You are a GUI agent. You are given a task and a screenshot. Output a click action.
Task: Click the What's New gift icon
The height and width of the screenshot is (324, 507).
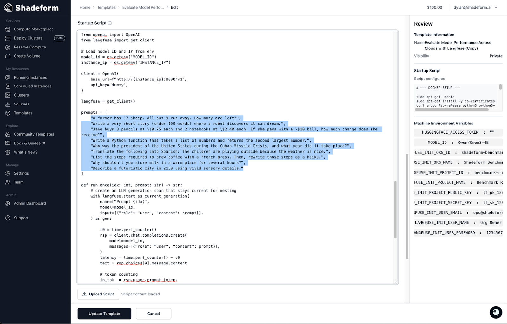pos(8,152)
